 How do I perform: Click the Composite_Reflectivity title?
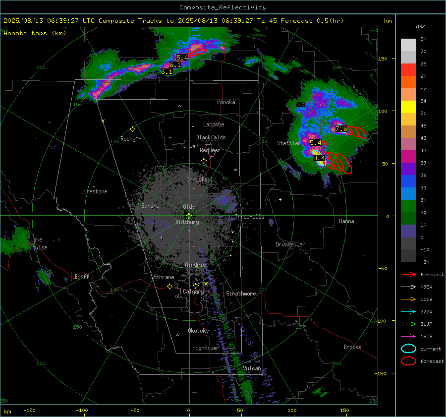point(223,7)
